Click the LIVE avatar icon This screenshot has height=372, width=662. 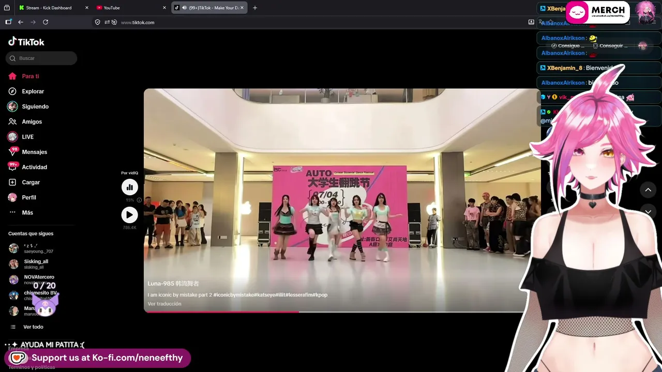12,137
